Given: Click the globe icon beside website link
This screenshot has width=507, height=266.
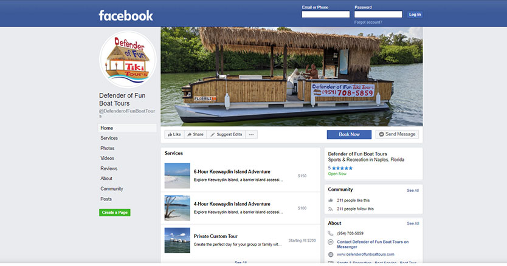Looking at the screenshot, I should coord(331,254).
